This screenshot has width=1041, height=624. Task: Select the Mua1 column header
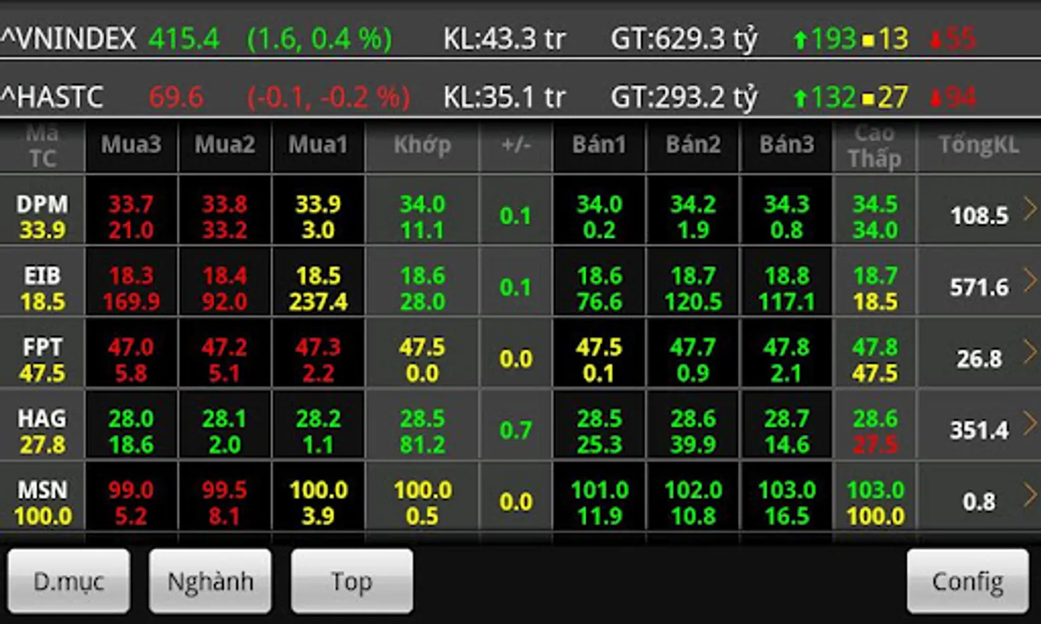318,146
